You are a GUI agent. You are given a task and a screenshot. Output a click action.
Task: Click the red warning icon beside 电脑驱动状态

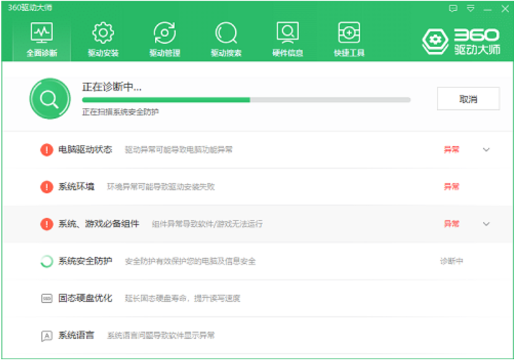[x=46, y=150]
